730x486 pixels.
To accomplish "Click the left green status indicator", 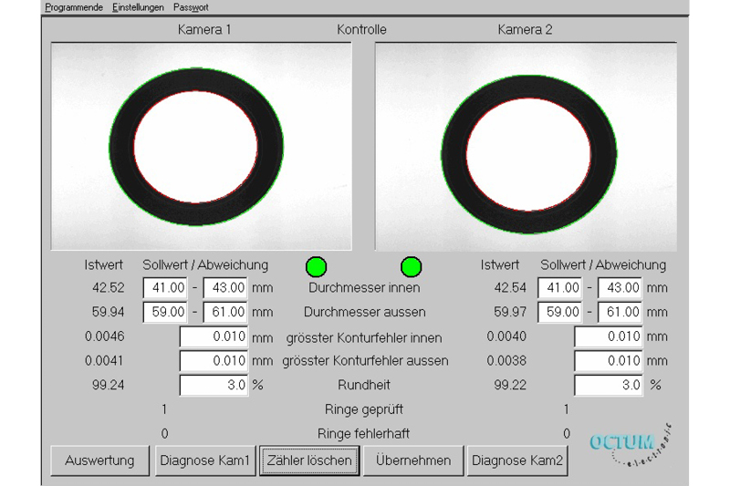I will [316, 267].
